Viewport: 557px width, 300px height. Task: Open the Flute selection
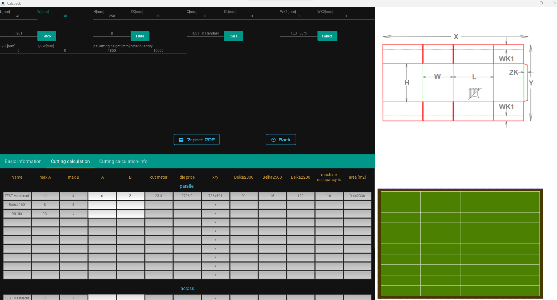pos(140,36)
